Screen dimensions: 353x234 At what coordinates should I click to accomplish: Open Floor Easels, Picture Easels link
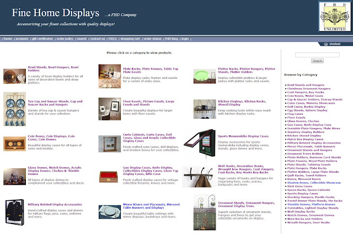point(148,103)
